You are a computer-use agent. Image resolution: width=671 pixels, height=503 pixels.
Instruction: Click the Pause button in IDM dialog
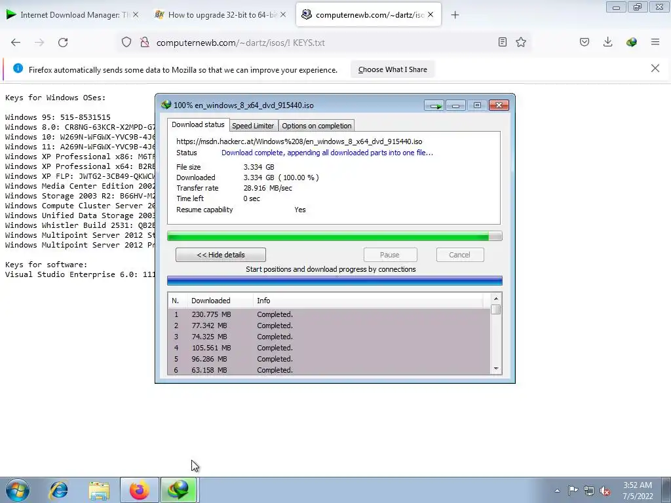[x=390, y=255]
